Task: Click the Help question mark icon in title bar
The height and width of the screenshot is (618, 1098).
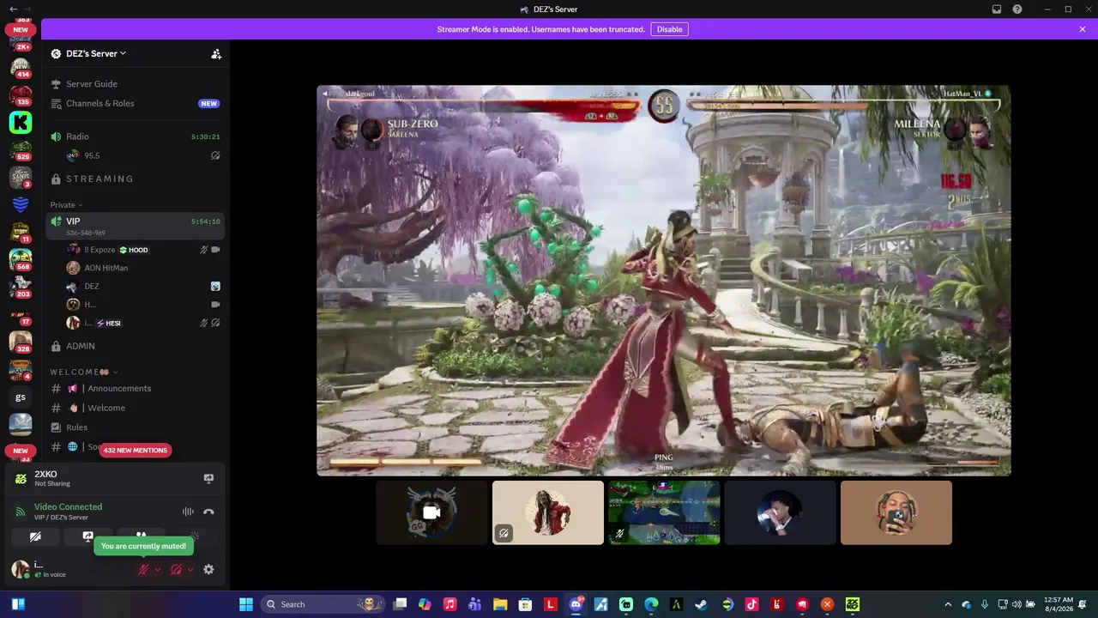Action: coord(1017,9)
